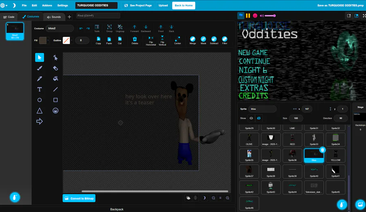This screenshot has height=212, width=366.
Task: Pause the running project
Action: coord(248,15)
